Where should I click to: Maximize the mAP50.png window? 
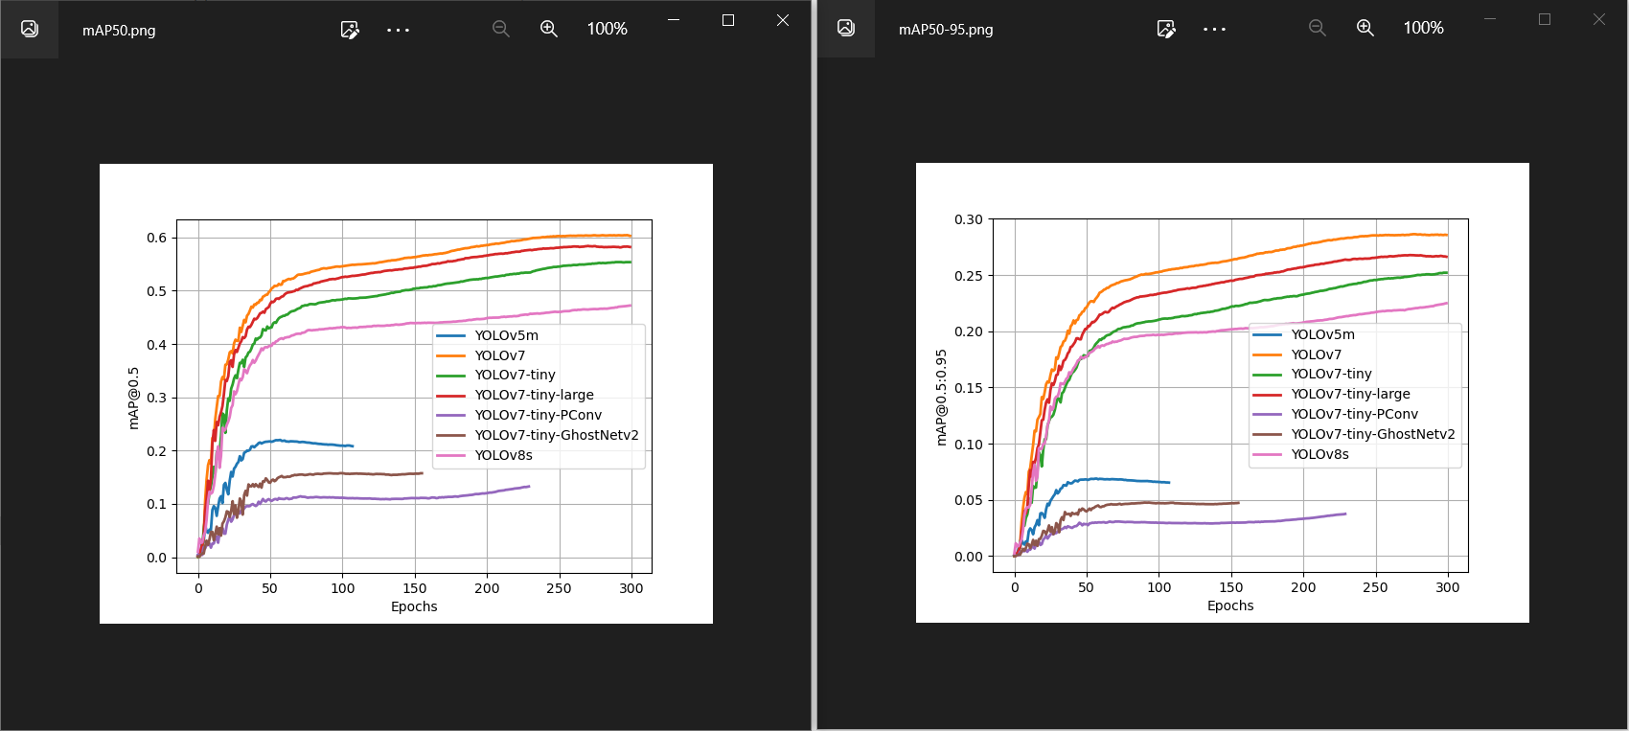pos(728,20)
